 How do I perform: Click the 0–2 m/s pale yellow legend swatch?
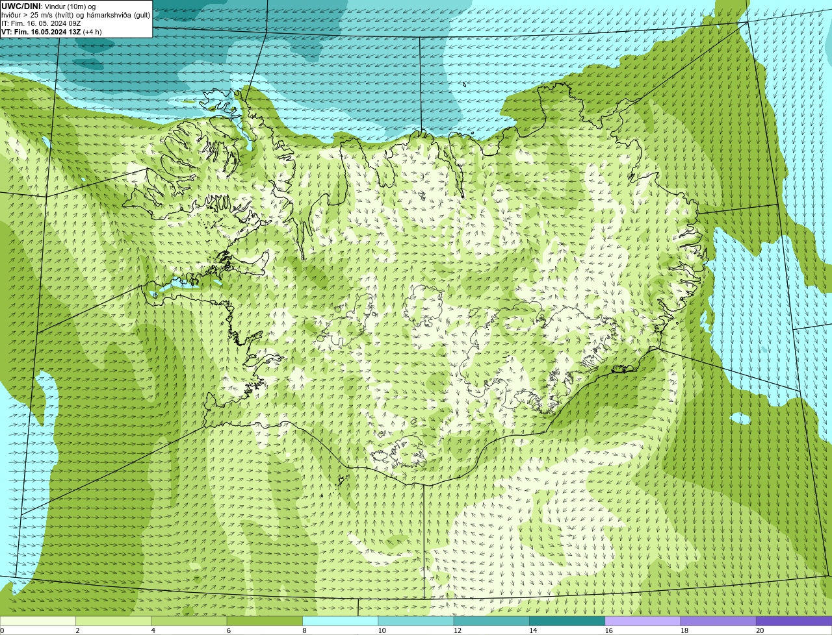[x=38, y=621]
